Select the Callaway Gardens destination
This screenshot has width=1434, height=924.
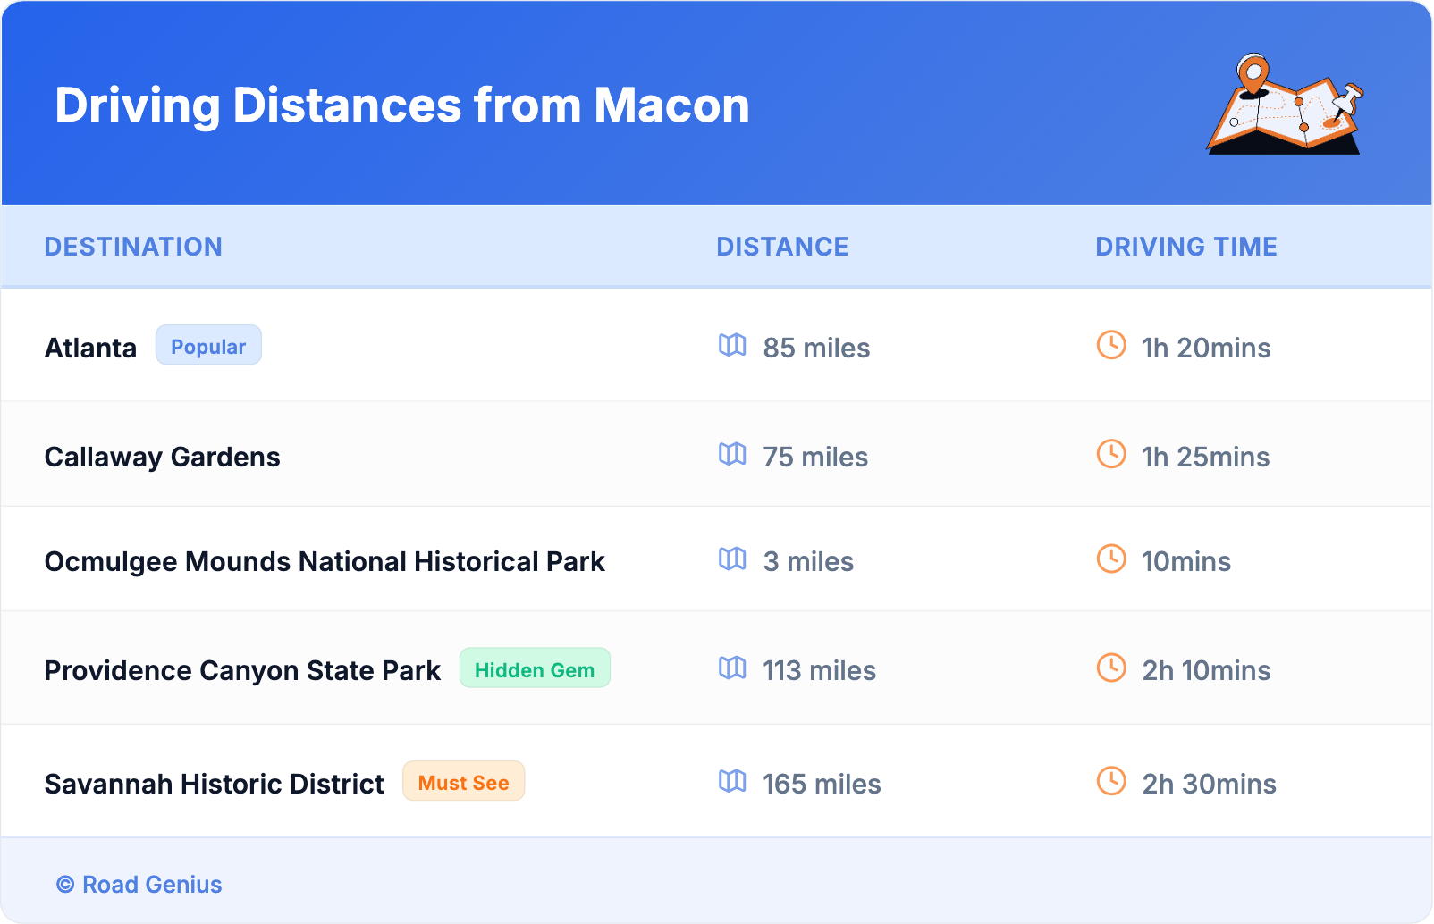163,457
